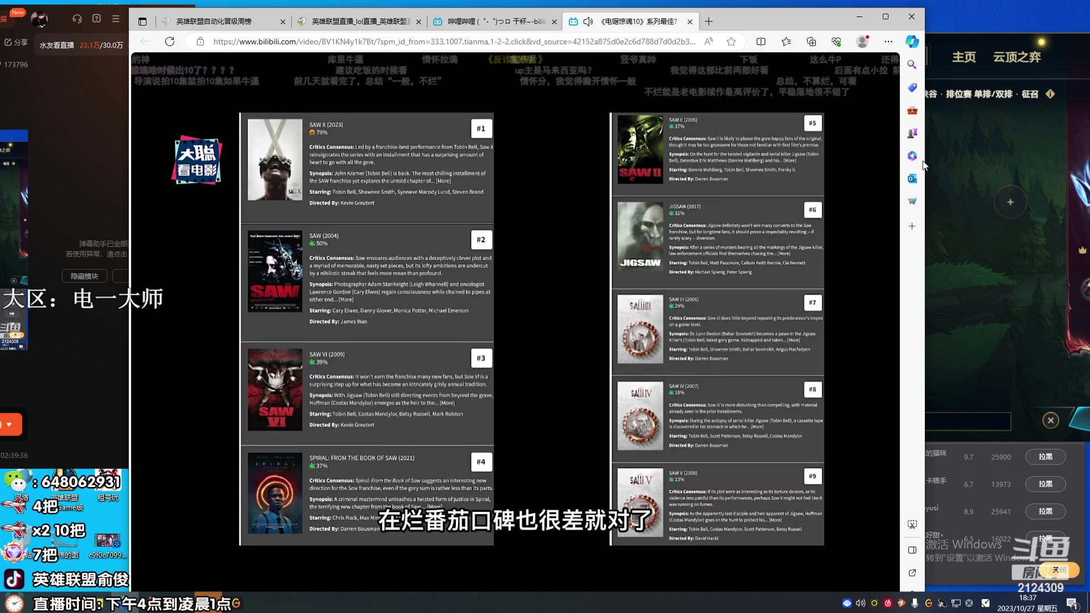This screenshot has height=613, width=1090.
Task: Open the Shopping tag sidebar icon
Action: coord(912,87)
